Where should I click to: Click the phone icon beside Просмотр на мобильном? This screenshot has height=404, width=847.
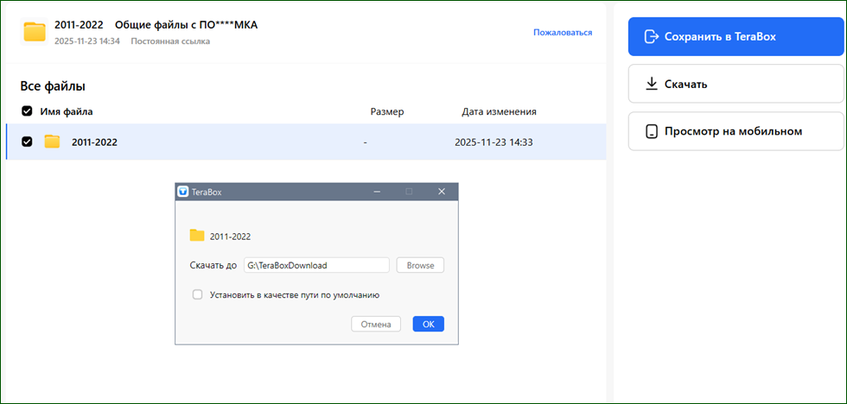pos(652,131)
